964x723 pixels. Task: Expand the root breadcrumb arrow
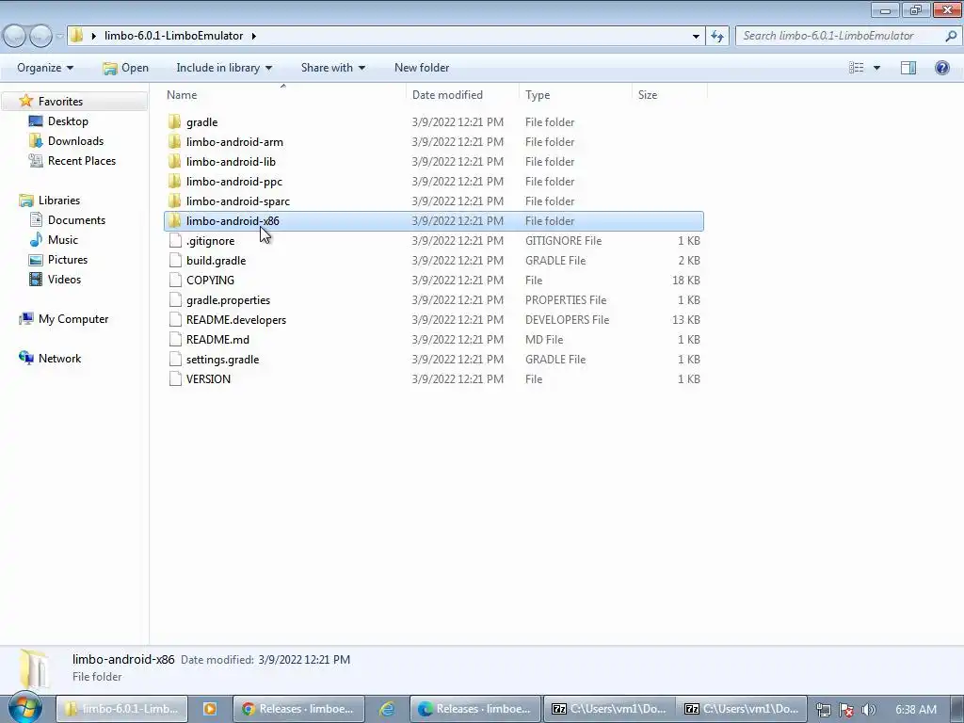tap(93, 36)
